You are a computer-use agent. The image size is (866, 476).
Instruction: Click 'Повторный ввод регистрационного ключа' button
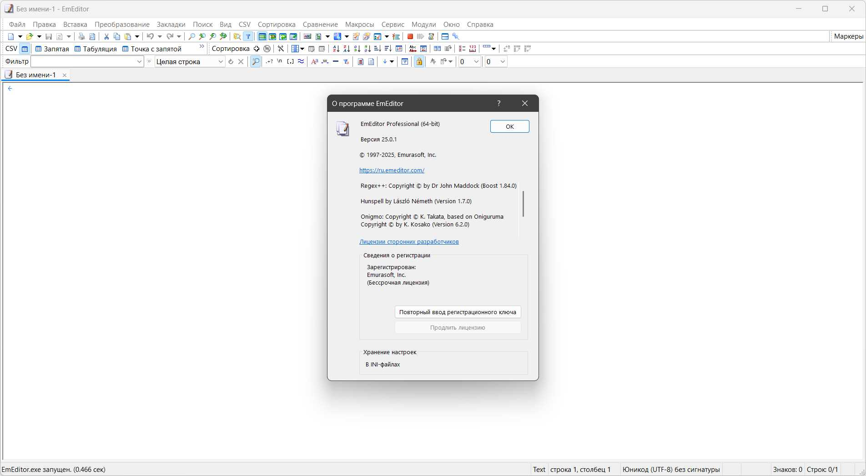(x=458, y=312)
